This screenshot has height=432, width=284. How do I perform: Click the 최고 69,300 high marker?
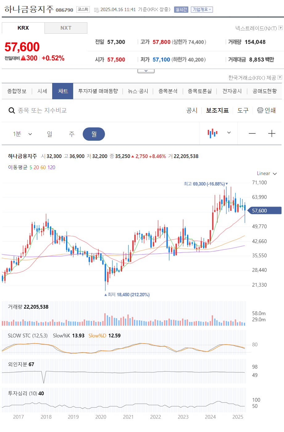[206, 184]
